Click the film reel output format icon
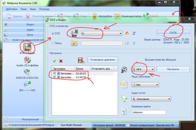 (x=124, y=69)
